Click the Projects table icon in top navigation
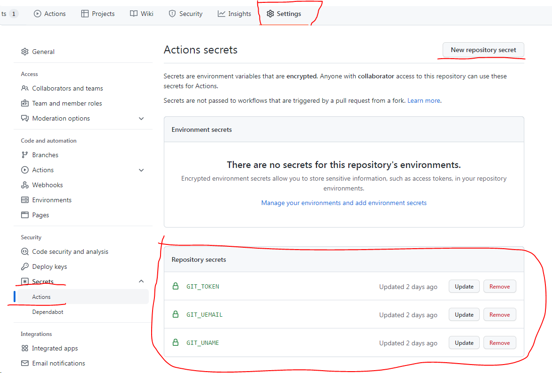The width and height of the screenshot is (552, 373). [x=85, y=14]
